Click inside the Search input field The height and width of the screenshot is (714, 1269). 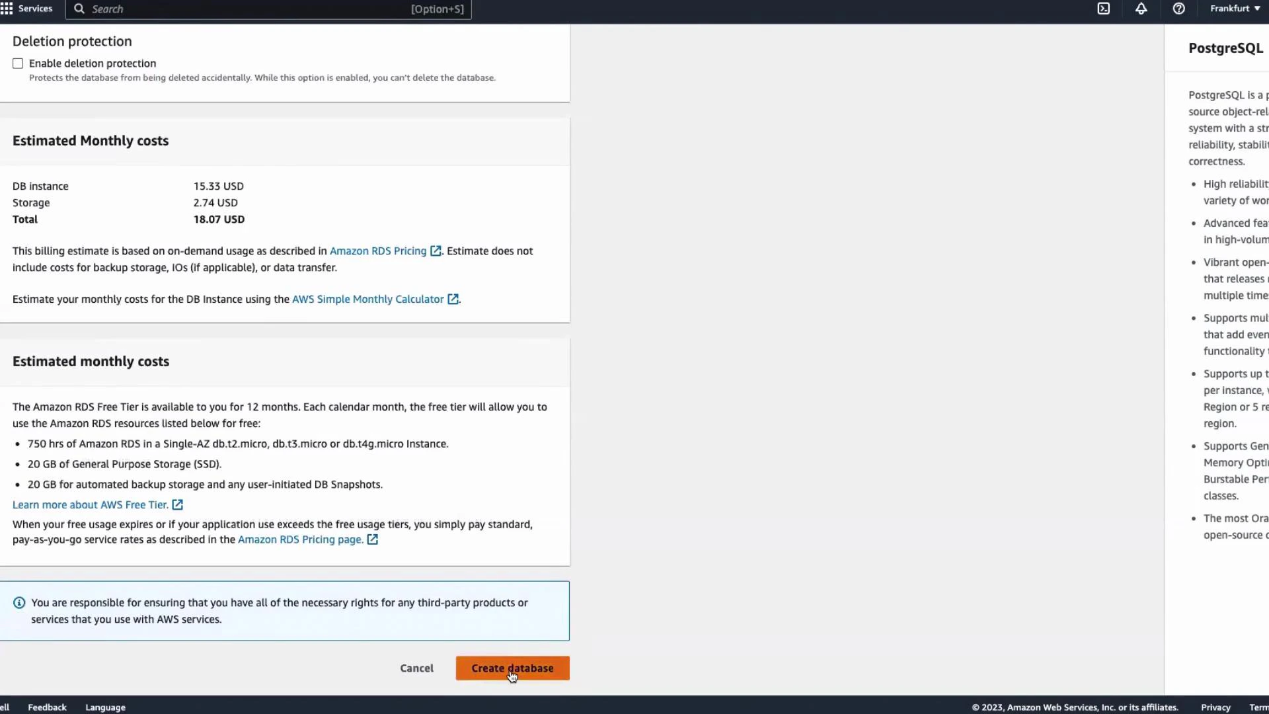tap(264, 9)
